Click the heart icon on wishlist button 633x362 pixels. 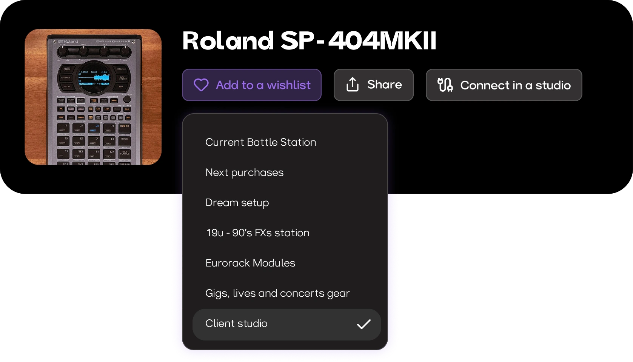coord(201,85)
